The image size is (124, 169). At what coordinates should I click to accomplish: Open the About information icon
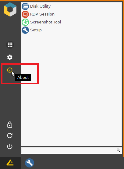(9, 70)
